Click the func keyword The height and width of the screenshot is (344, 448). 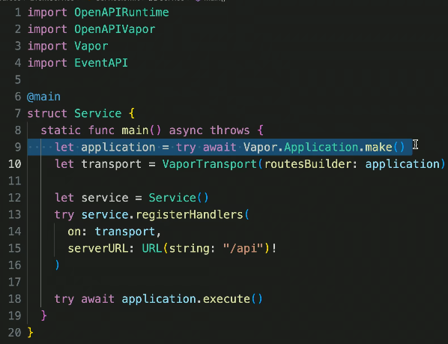point(101,130)
